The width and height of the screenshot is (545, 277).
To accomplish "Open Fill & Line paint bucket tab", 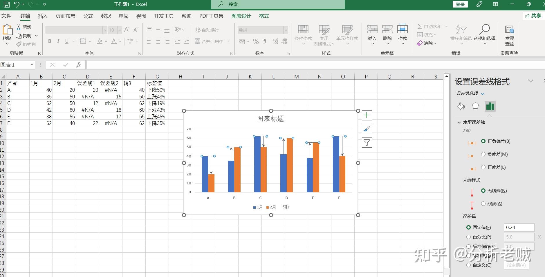I will pos(461,106).
